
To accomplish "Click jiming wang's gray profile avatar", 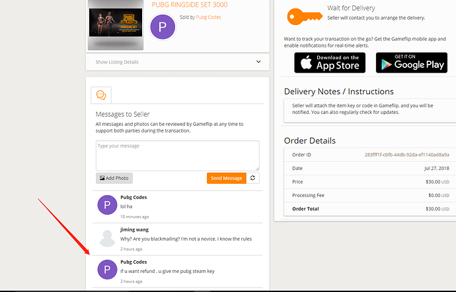I will click(107, 239).
